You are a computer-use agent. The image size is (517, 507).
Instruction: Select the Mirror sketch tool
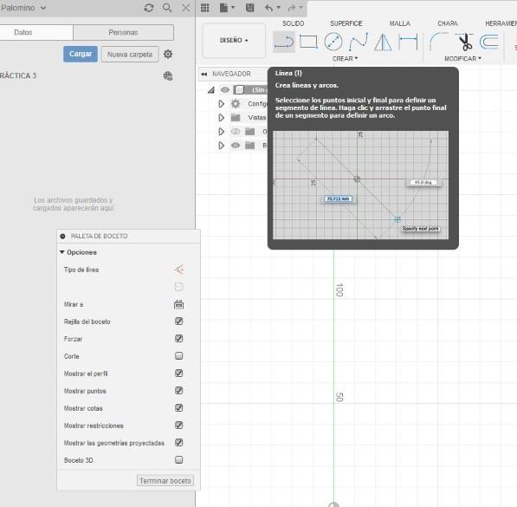pos(383,42)
